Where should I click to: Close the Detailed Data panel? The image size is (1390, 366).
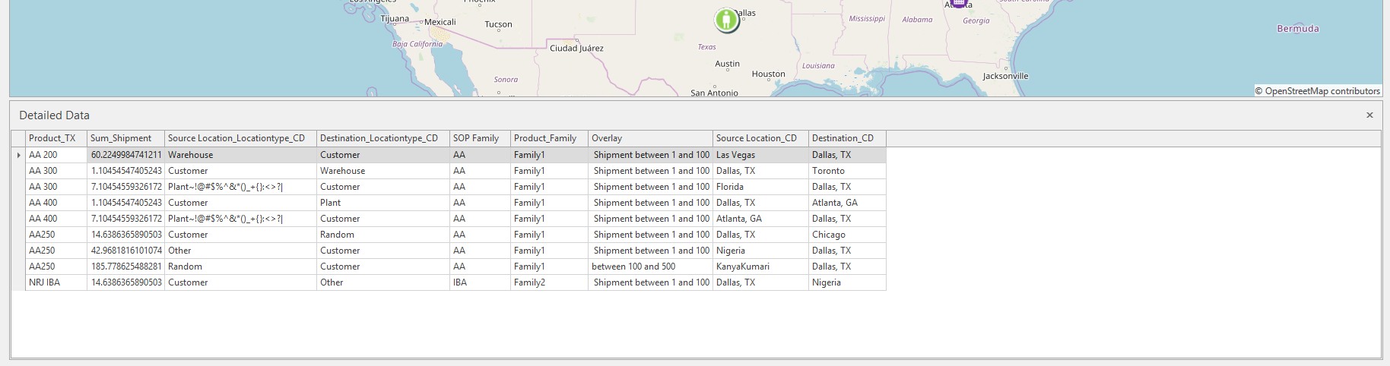[1369, 115]
